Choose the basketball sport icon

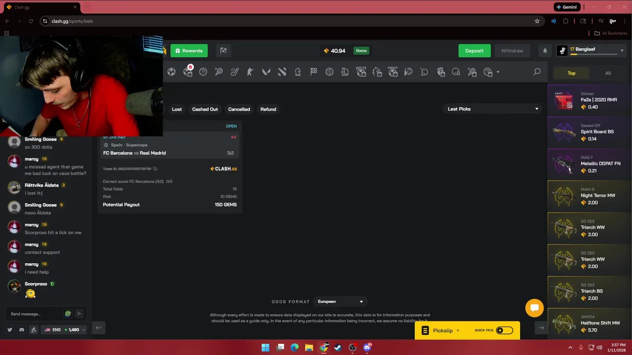pos(203,72)
